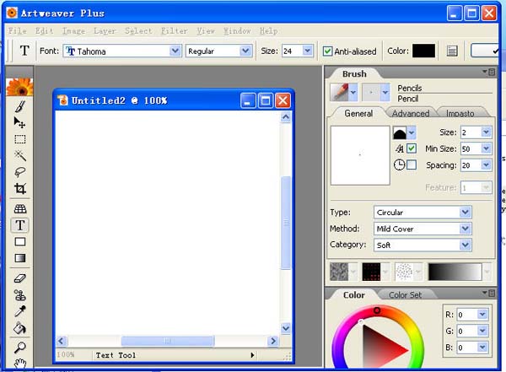Open the brush variant picker

click(x=375, y=92)
